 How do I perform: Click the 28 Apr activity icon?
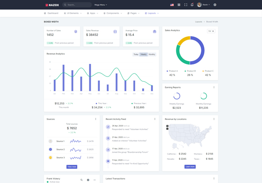108,127
